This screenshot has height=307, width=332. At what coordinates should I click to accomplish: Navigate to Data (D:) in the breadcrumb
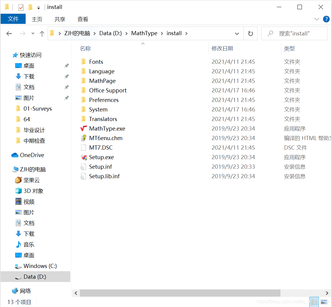pos(111,33)
